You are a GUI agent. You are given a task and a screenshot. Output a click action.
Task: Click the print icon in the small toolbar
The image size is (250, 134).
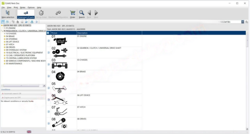32,22
